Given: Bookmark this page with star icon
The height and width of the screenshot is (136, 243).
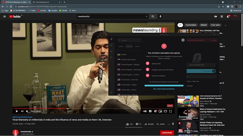Looking at the screenshot, I should pos(223,6).
